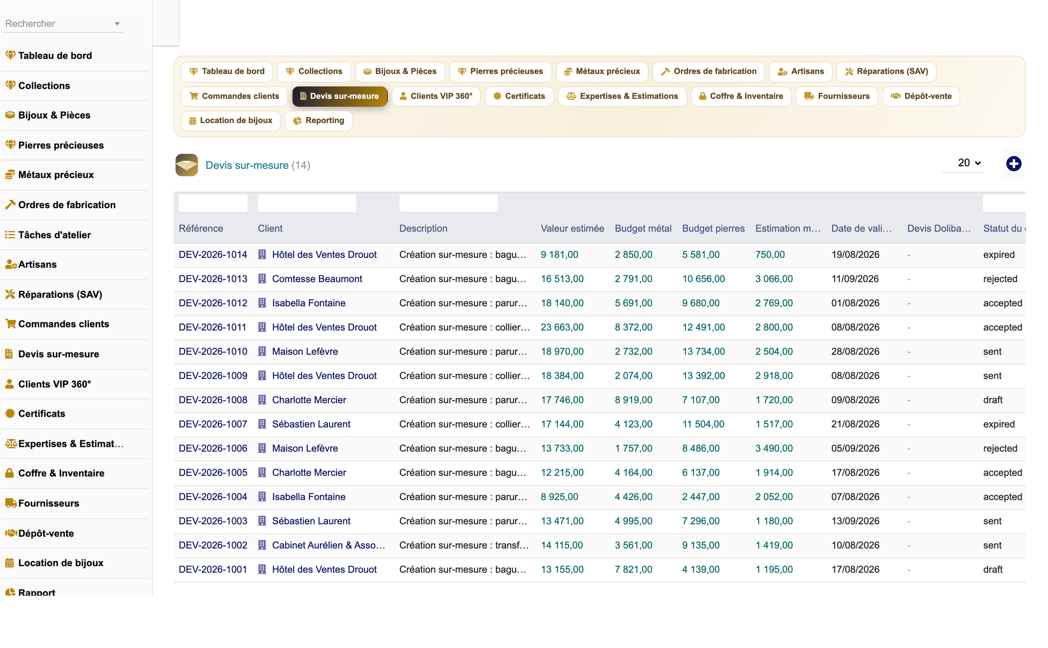The width and height of the screenshot is (1048, 648).
Task: Sort by Budget pierres column header
Action: click(714, 228)
